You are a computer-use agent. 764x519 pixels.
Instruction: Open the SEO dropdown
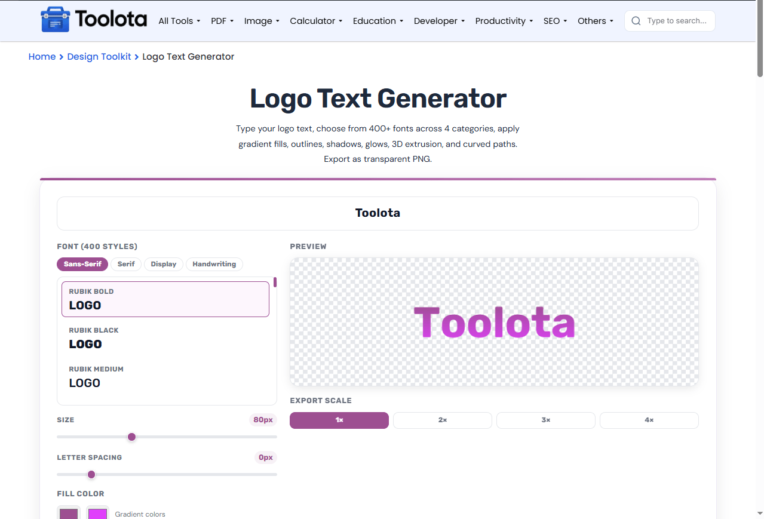coord(556,21)
